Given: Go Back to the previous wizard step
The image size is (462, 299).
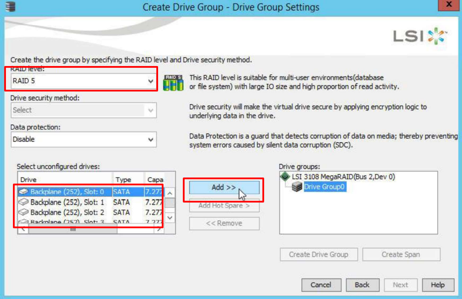Looking at the screenshot, I should [x=362, y=285].
